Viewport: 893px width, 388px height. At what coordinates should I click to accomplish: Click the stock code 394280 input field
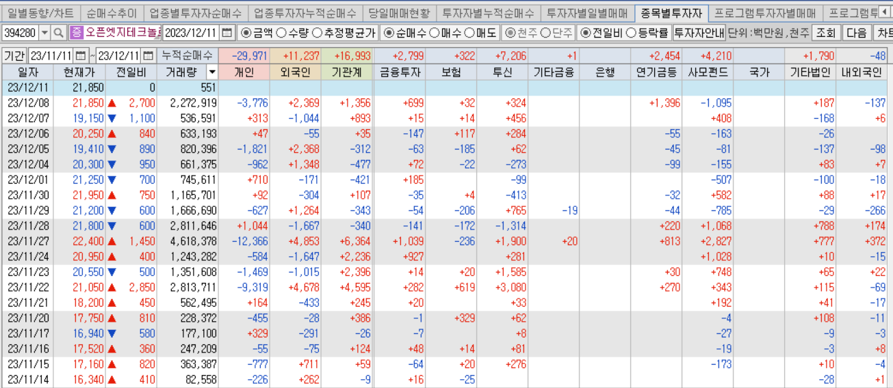[x=21, y=33]
